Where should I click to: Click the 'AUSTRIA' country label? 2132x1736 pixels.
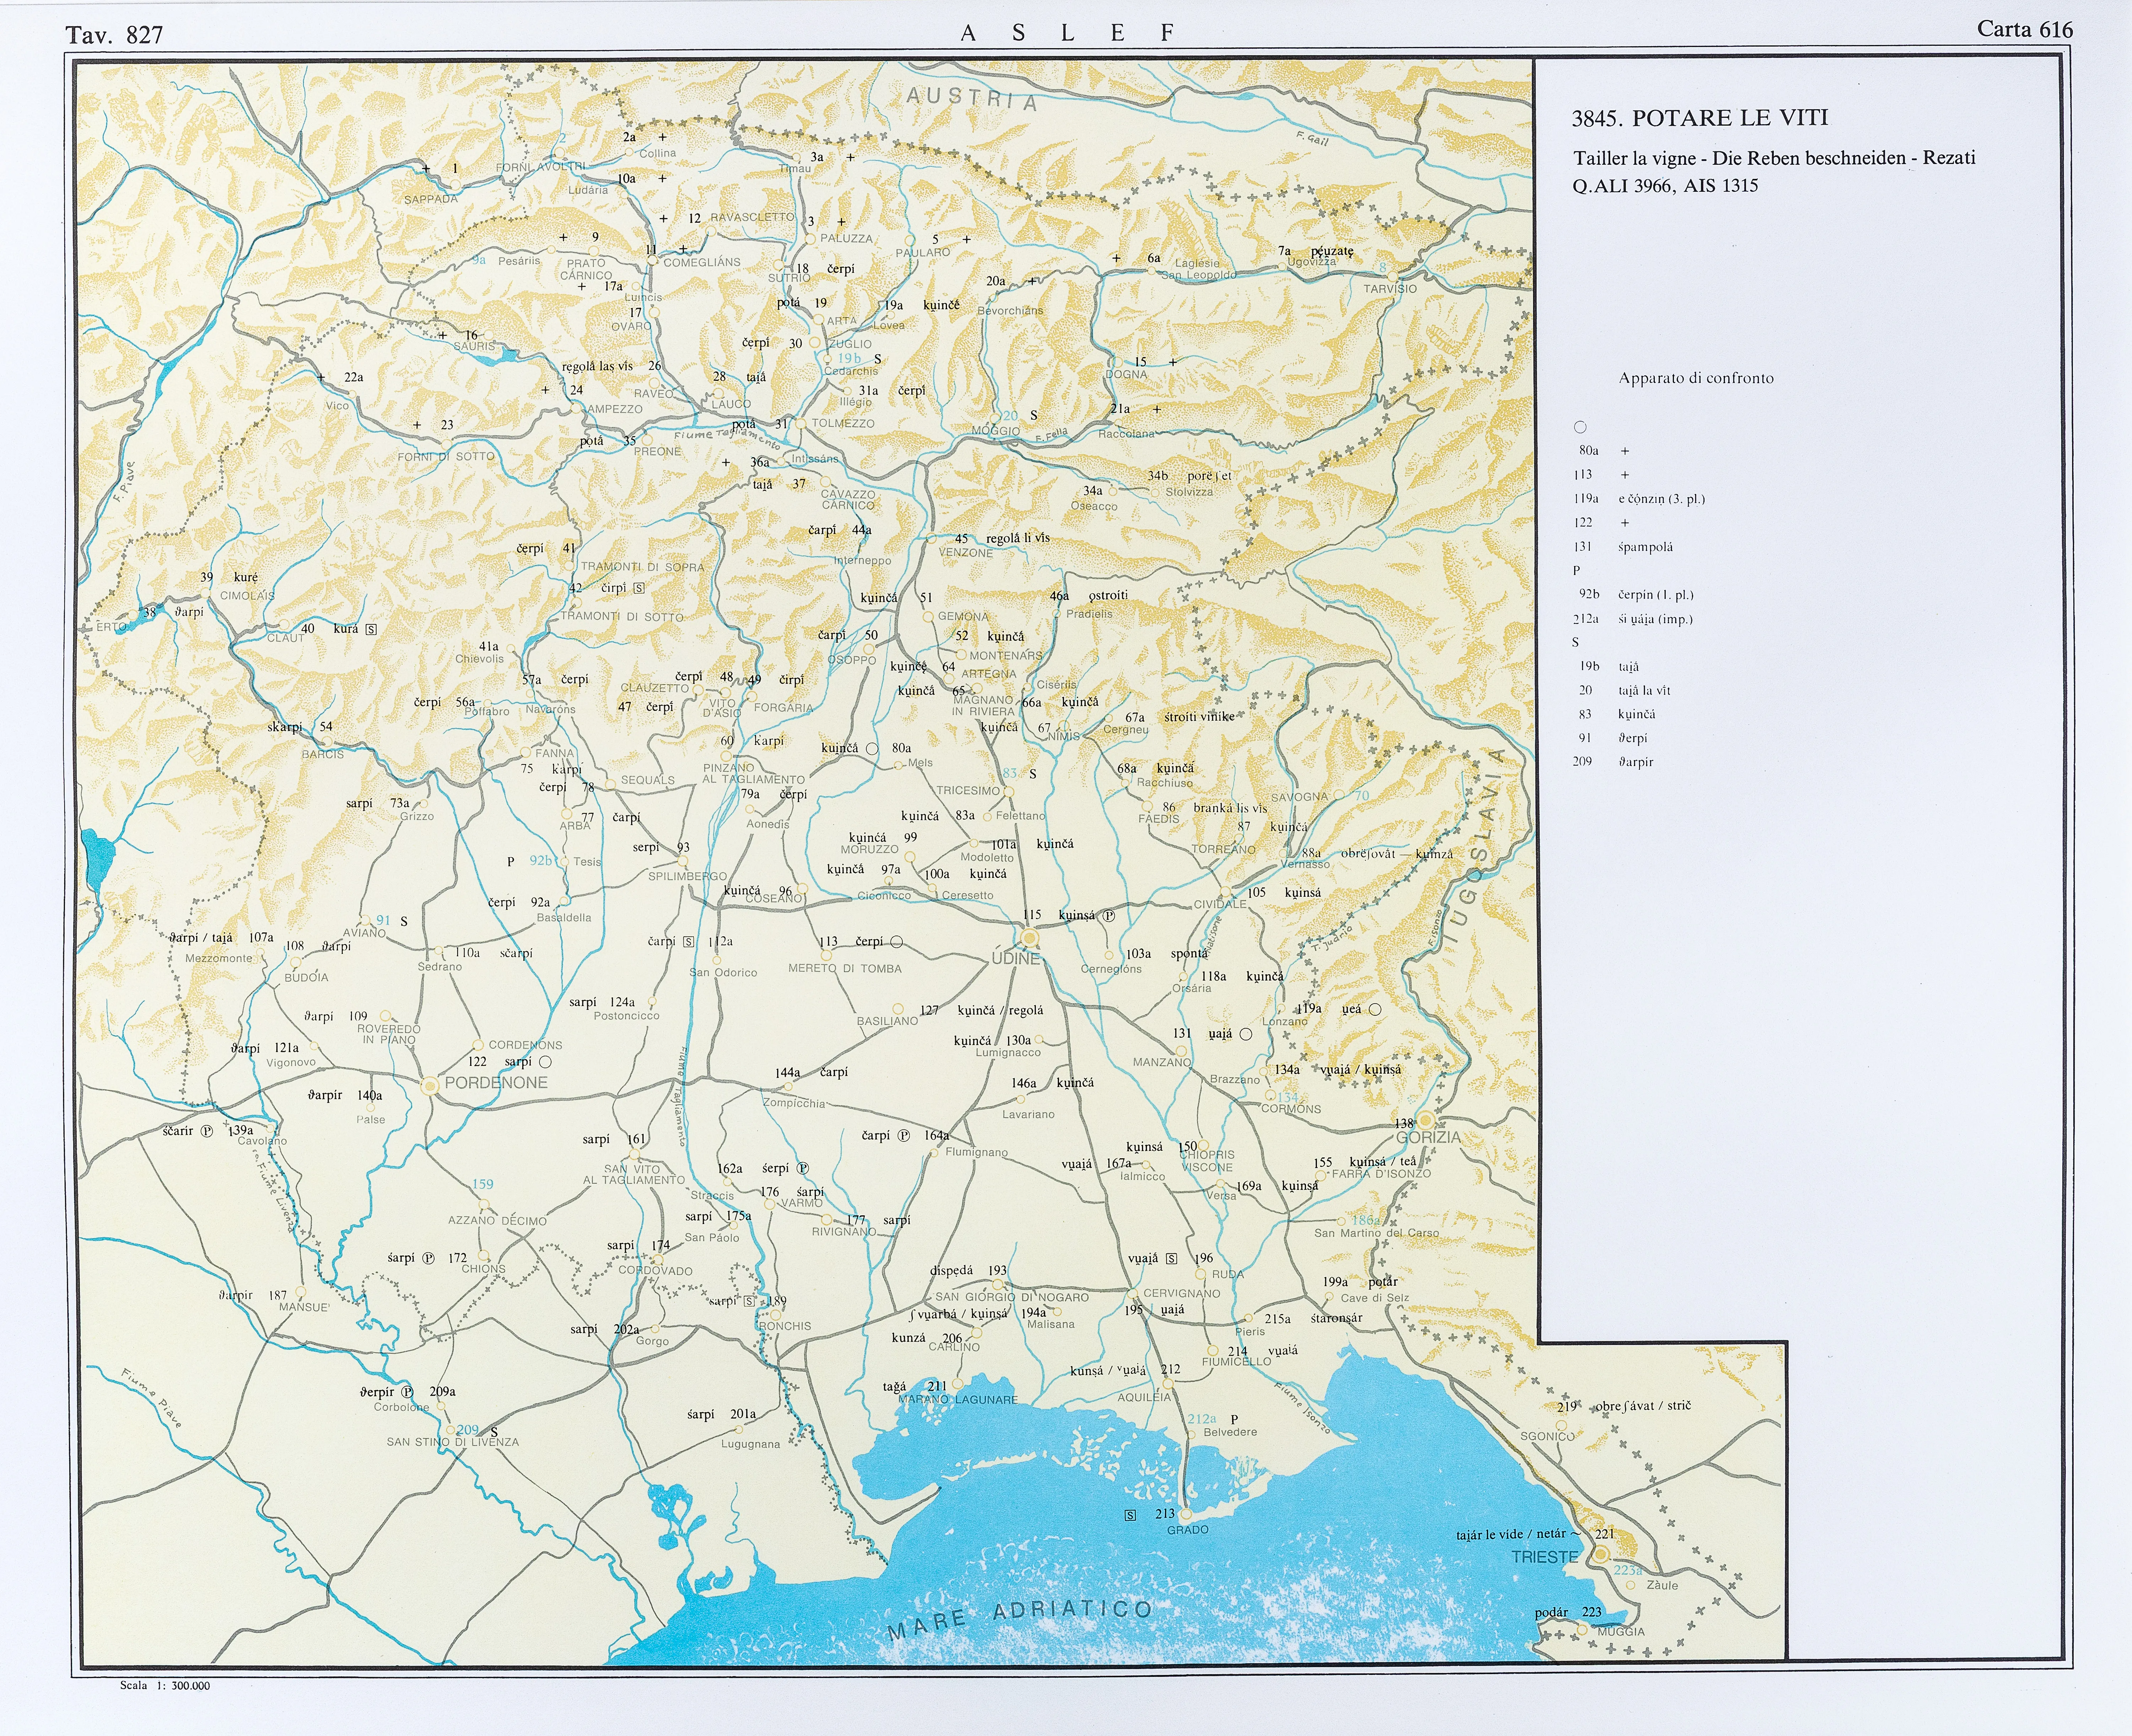pyautogui.click(x=971, y=98)
